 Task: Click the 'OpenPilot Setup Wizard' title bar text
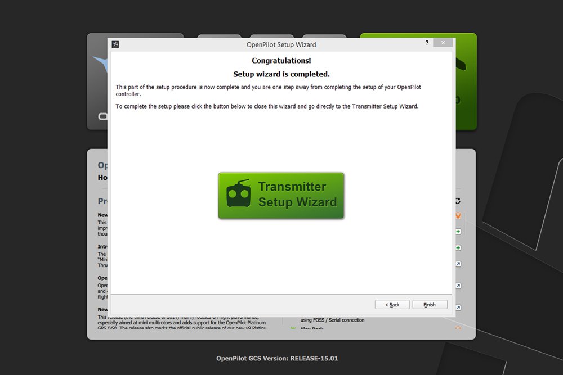click(281, 44)
